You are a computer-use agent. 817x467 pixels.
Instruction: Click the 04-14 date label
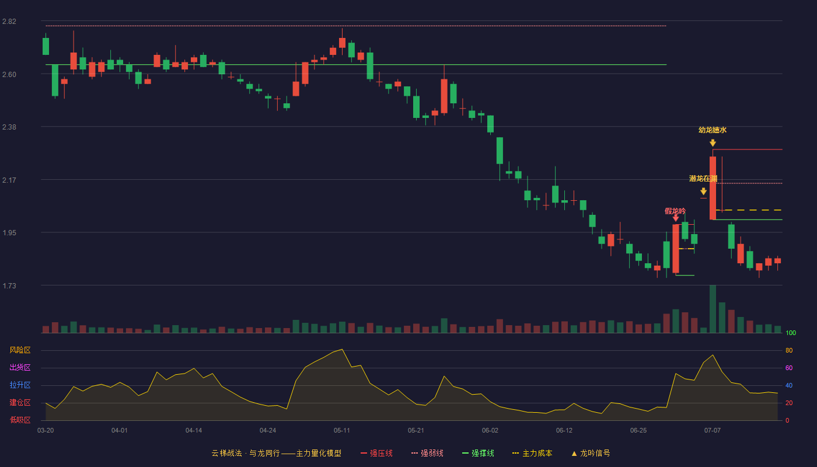[x=194, y=430]
